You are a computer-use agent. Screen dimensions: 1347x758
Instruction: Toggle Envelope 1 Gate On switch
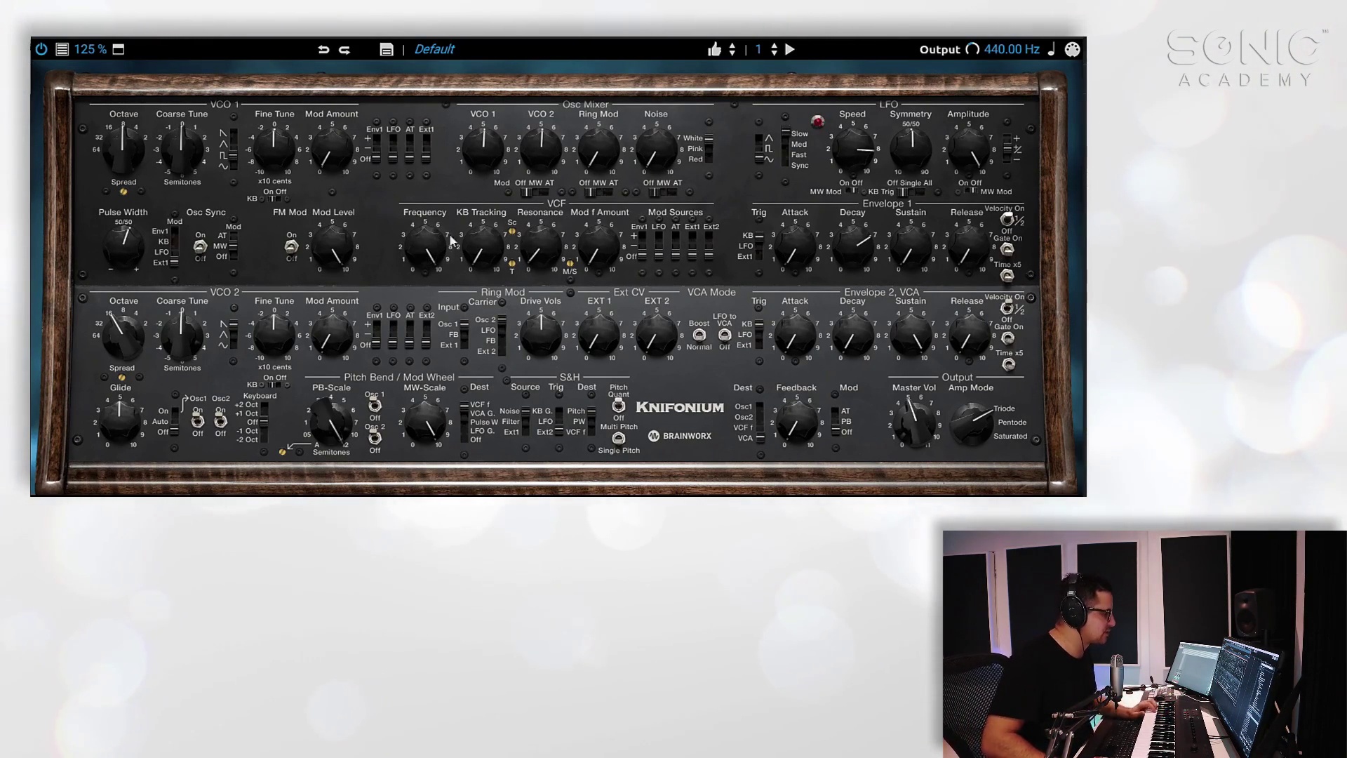coord(1007,249)
